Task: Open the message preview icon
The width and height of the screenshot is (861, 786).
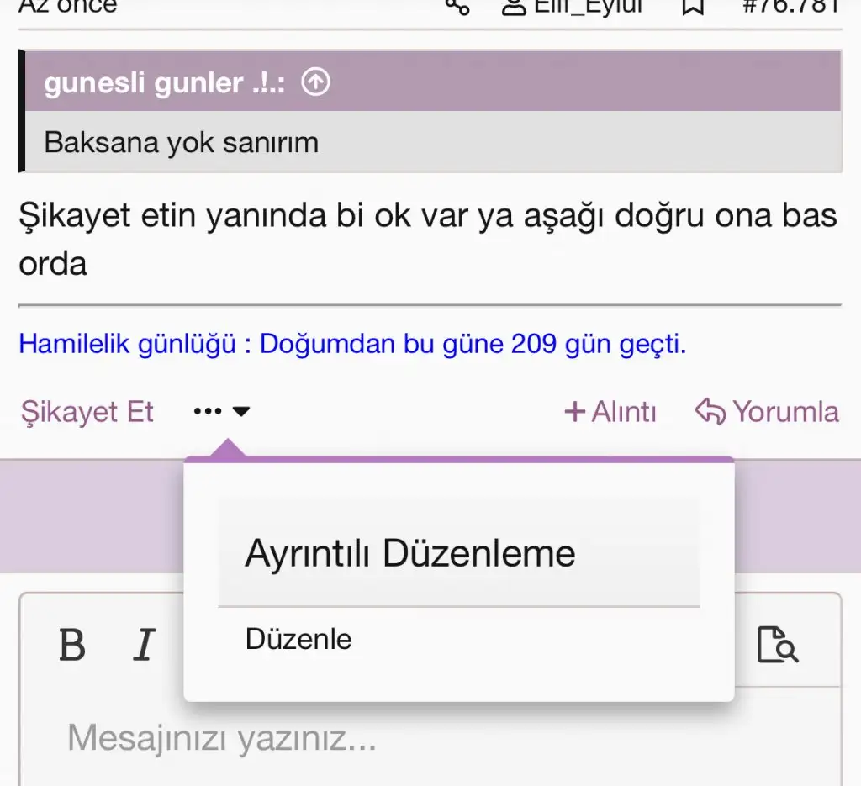Action: coord(777,645)
